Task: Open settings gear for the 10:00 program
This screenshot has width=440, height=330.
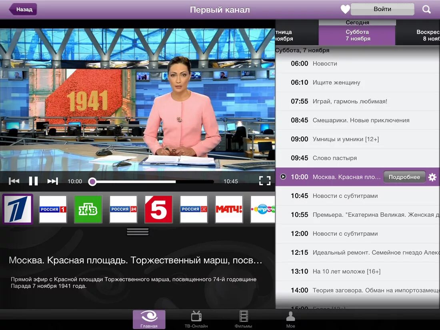Action: click(x=432, y=177)
